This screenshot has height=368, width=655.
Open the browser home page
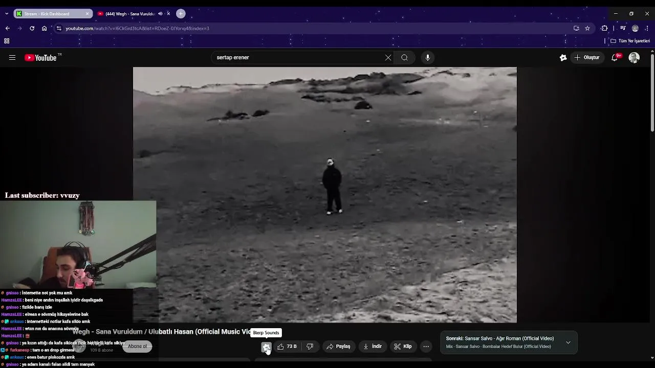[44, 28]
